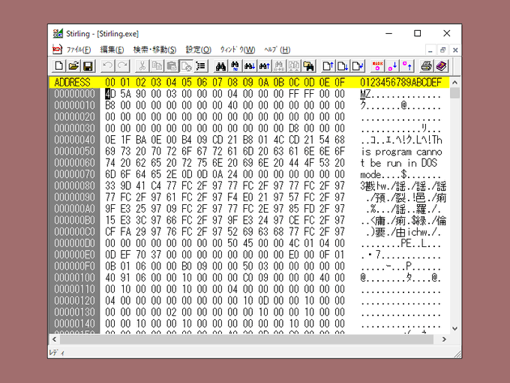Click the ADDRESS column header
The image size is (510, 383).
(x=72, y=83)
